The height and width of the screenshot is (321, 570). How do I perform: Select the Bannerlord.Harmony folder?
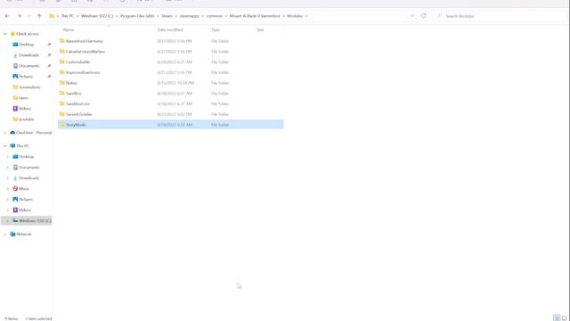tap(171, 41)
